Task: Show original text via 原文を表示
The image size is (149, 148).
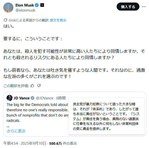Action: click(58, 20)
